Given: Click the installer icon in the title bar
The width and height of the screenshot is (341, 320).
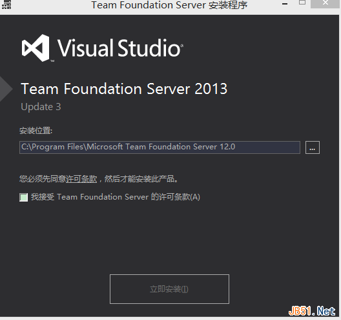Looking at the screenshot, I should point(6,5).
